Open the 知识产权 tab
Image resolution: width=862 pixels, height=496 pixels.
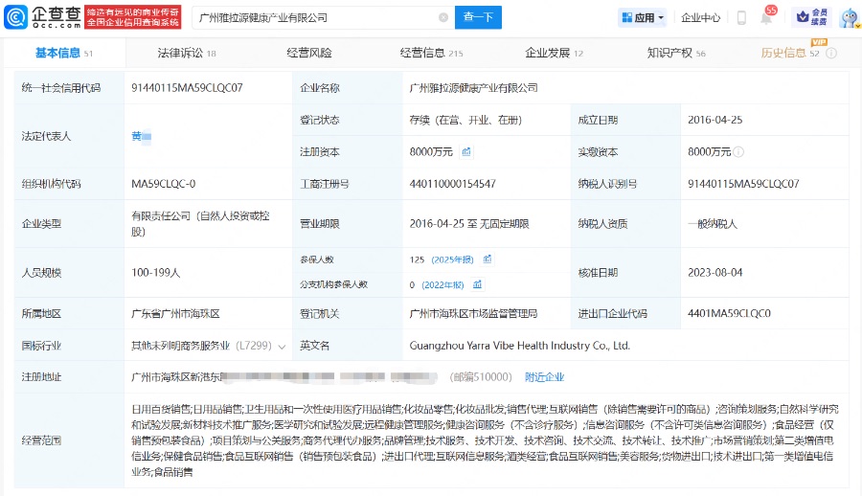669,54
